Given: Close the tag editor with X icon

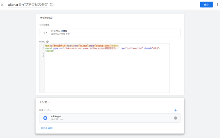Looking at the screenshot, I should click(x=2, y=5).
